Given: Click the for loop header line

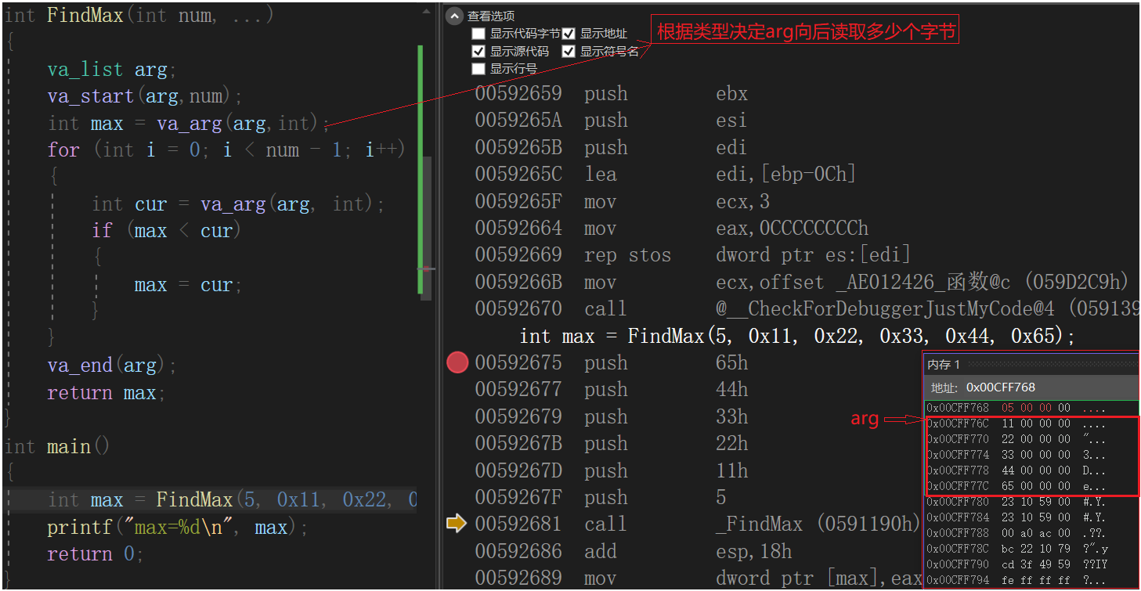Looking at the screenshot, I should pyautogui.click(x=226, y=150).
